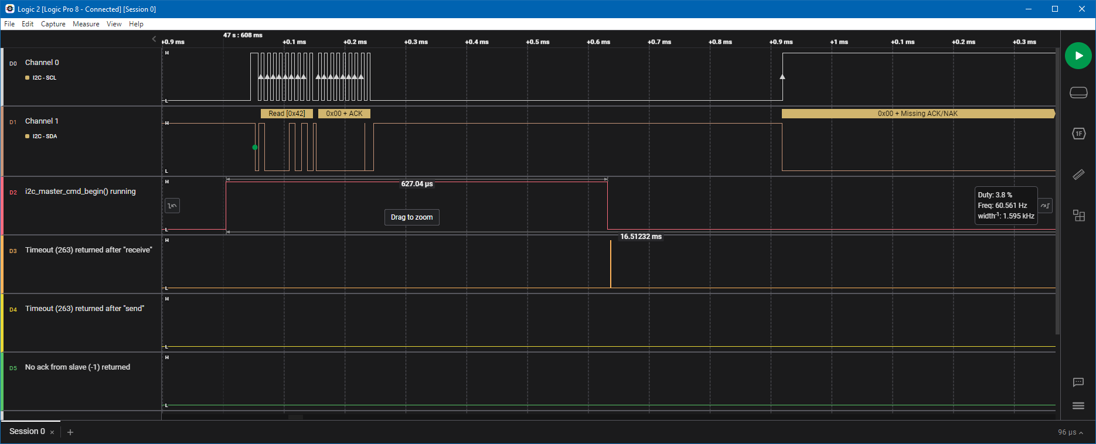The width and height of the screenshot is (1096, 444).
Task: Click the D0 channel index label
Action: 13,63
